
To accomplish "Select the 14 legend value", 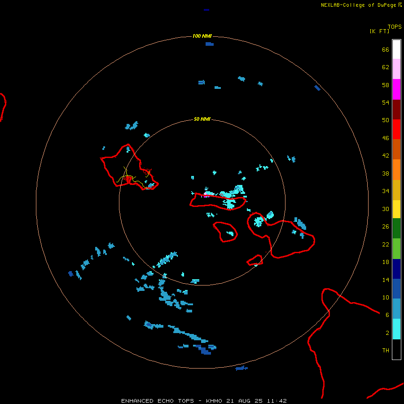I will click(386, 280).
